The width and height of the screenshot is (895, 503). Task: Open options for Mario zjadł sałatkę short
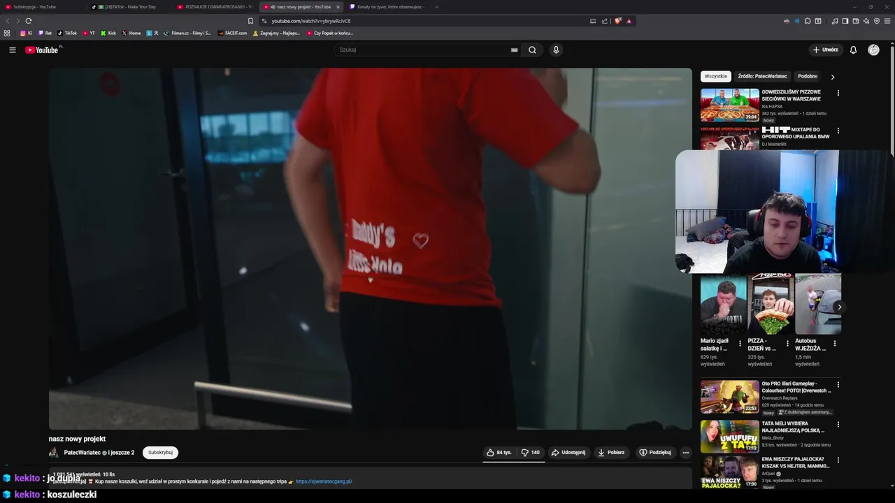(x=740, y=344)
